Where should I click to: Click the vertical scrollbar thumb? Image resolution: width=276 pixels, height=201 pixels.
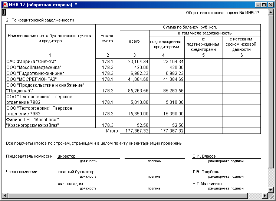271,92
